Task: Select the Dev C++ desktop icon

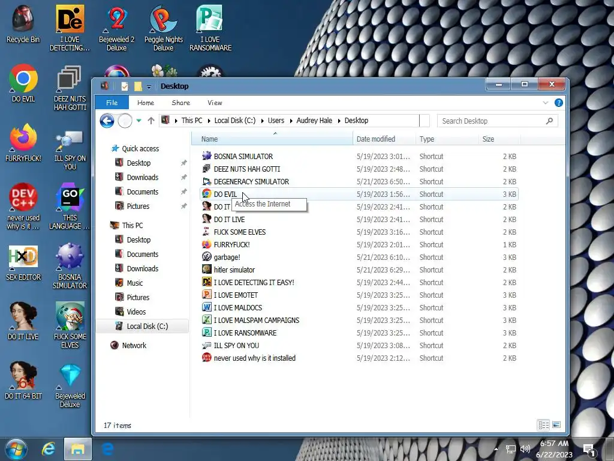Action: coord(23,206)
